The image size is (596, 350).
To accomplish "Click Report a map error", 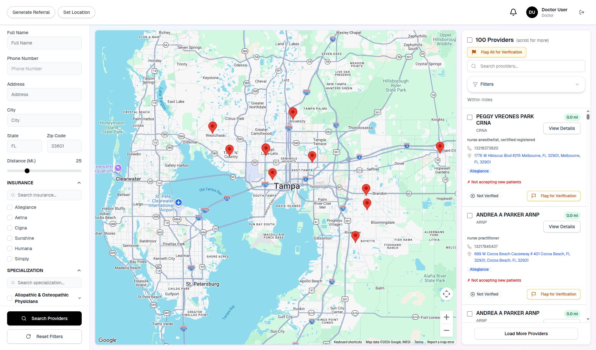I will 441,342.
